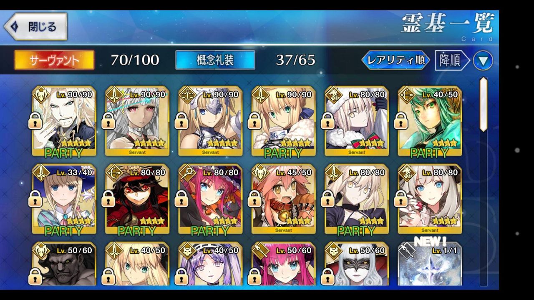
Task: Tap the lock icon on the dark-skinned Lv. 50/60 Berserker card
Action: [x=35, y=276]
